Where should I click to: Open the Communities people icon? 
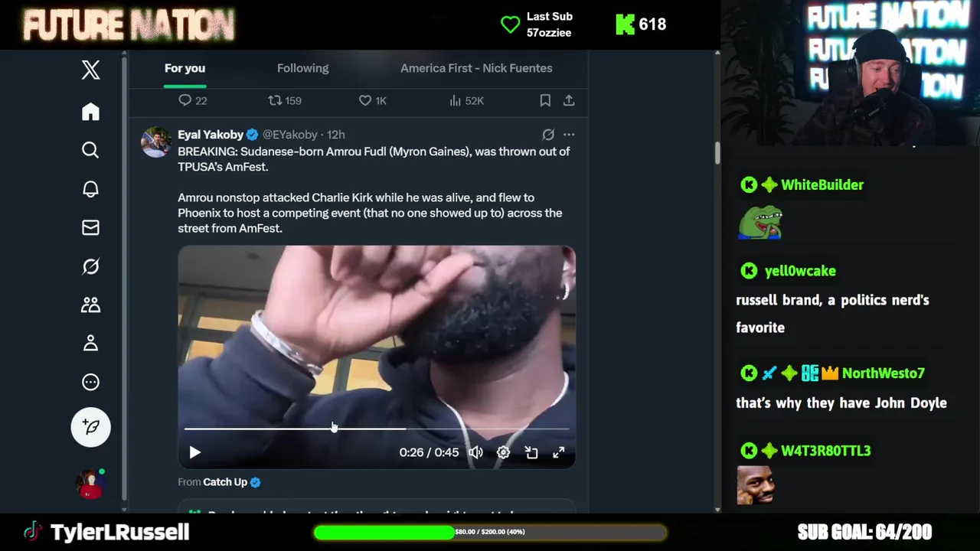point(90,305)
